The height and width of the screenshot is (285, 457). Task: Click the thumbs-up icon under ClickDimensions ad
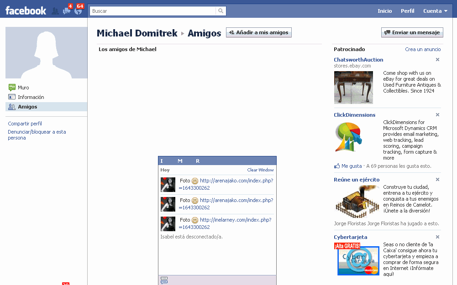click(337, 166)
